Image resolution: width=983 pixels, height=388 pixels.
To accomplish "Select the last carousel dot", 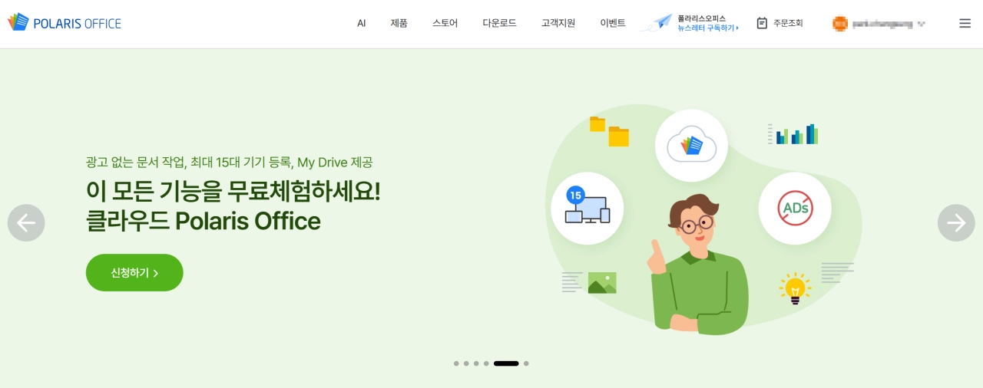I will pyautogui.click(x=526, y=363).
